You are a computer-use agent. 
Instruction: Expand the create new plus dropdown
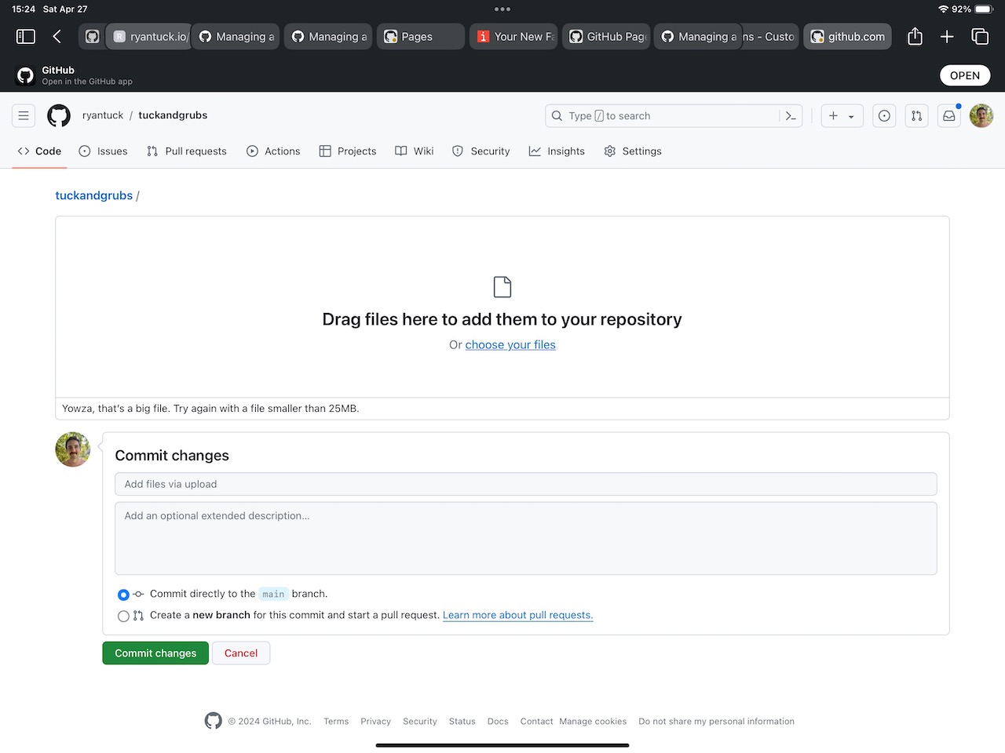point(842,116)
